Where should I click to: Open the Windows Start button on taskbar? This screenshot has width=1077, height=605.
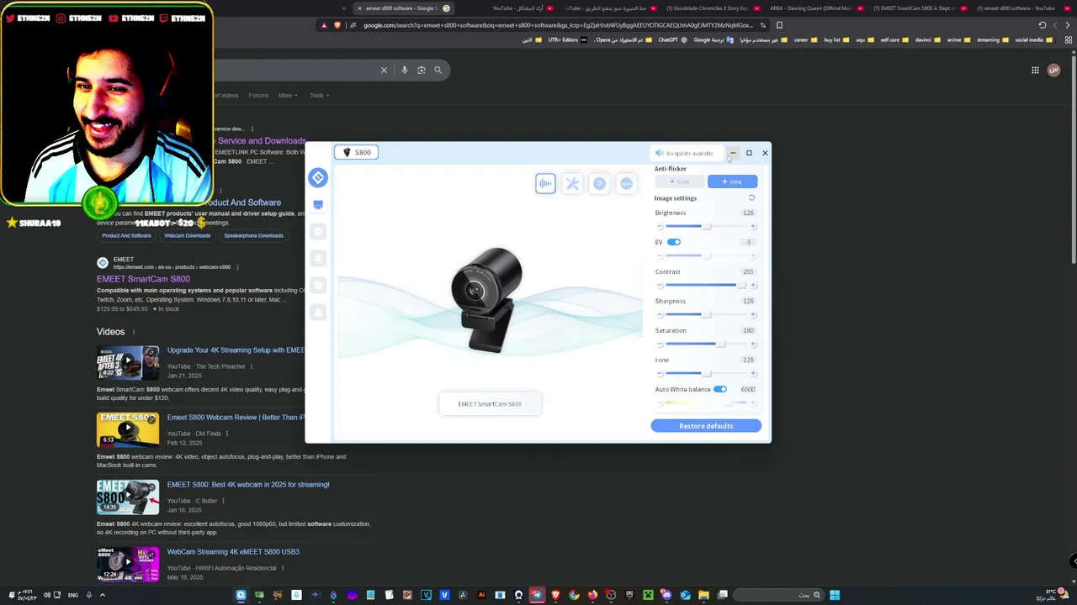pos(835,595)
